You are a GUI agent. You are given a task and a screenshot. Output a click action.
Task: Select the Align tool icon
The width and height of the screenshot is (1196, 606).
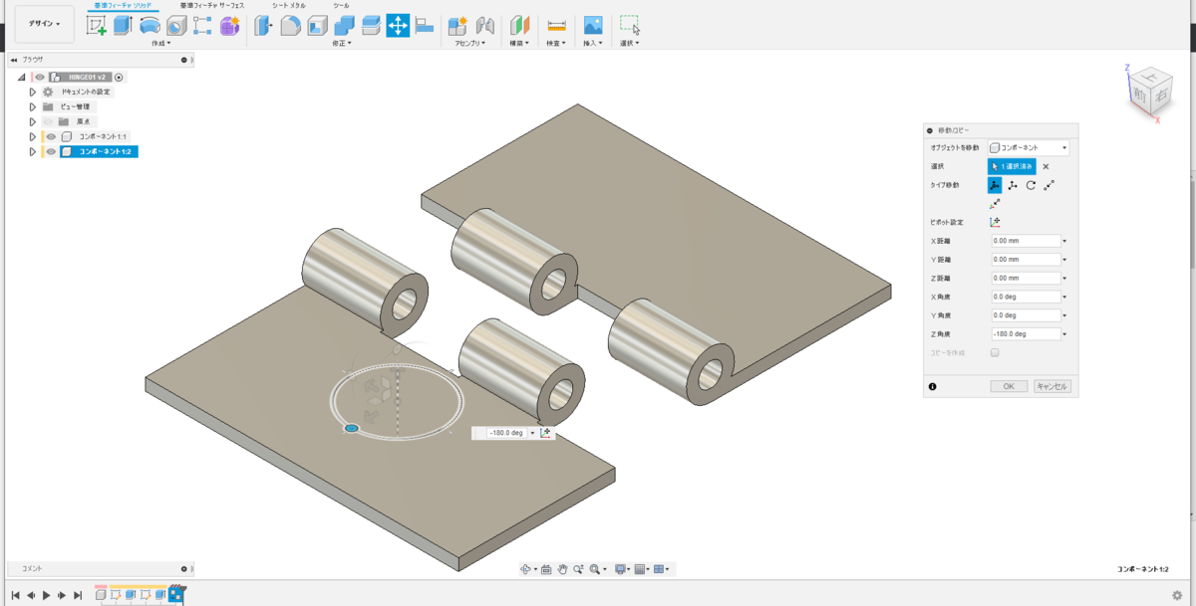[425, 26]
